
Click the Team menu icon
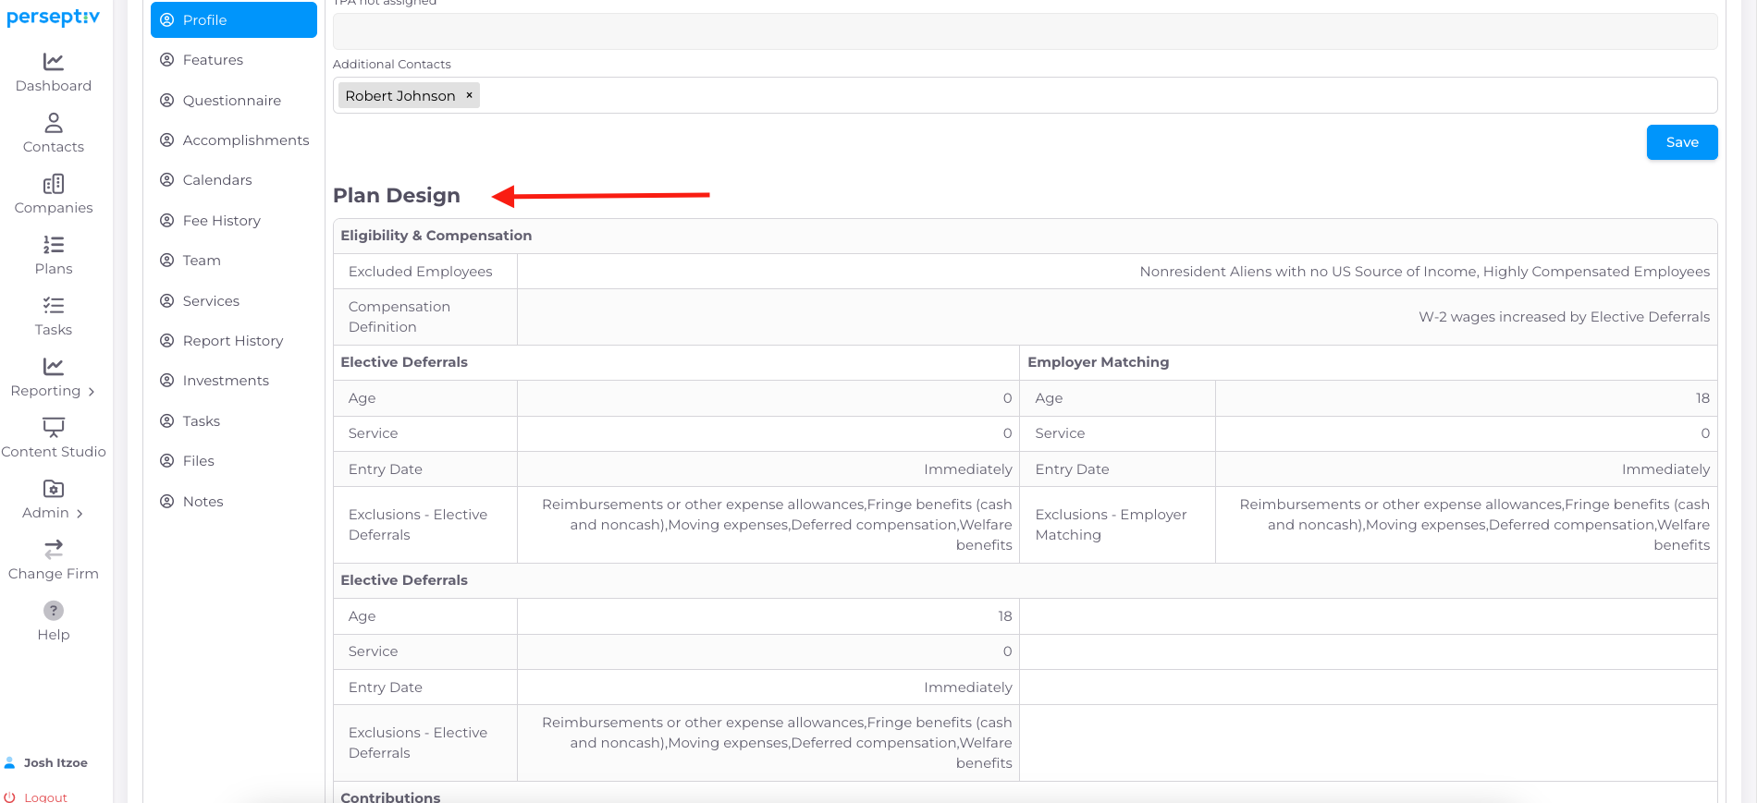tap(167, 261)
